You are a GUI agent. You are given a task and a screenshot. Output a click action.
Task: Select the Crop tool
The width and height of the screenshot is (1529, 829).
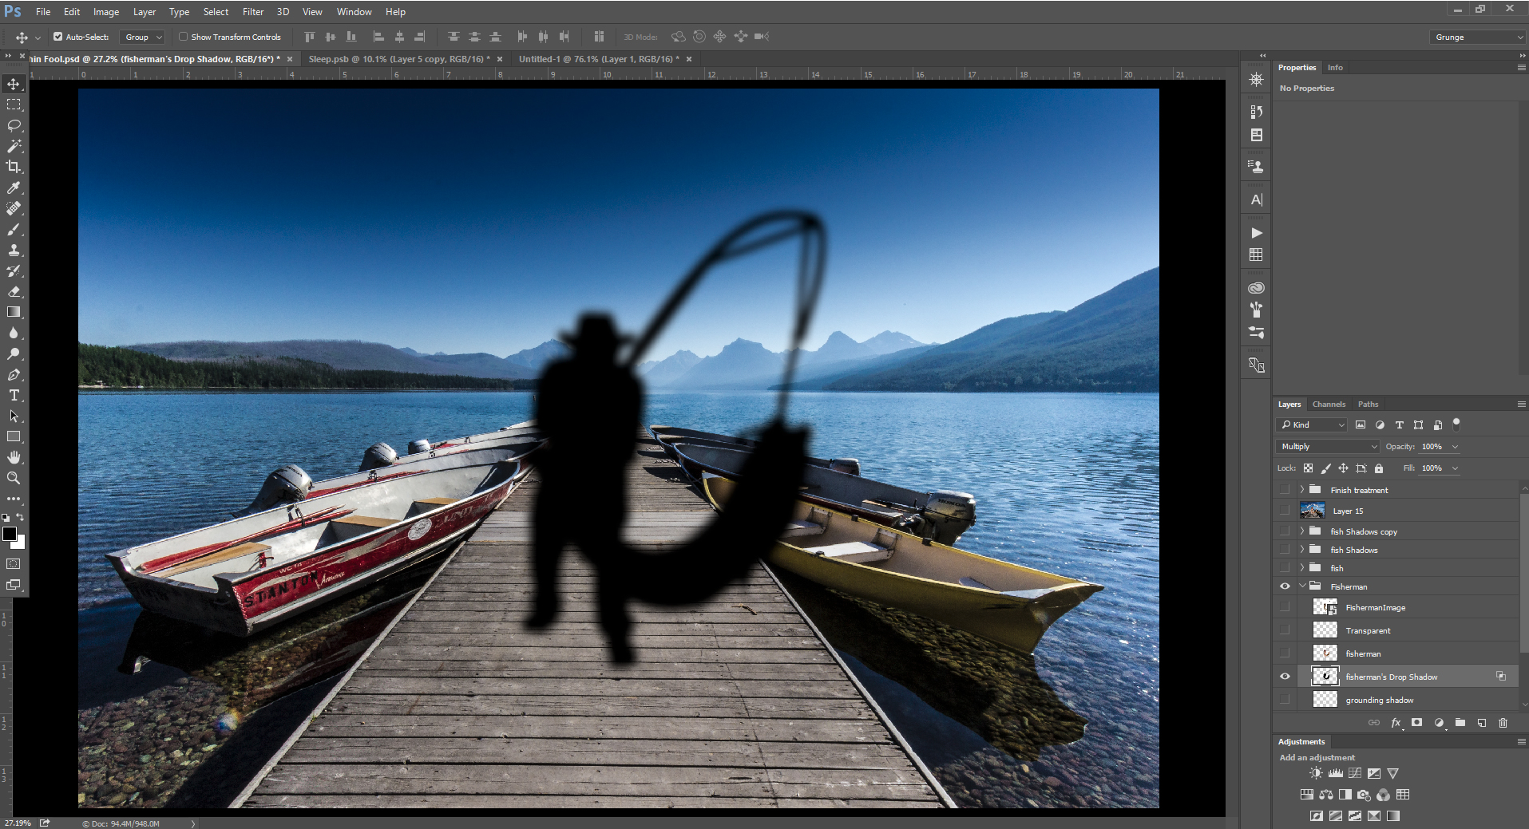[x=14, y=167]
